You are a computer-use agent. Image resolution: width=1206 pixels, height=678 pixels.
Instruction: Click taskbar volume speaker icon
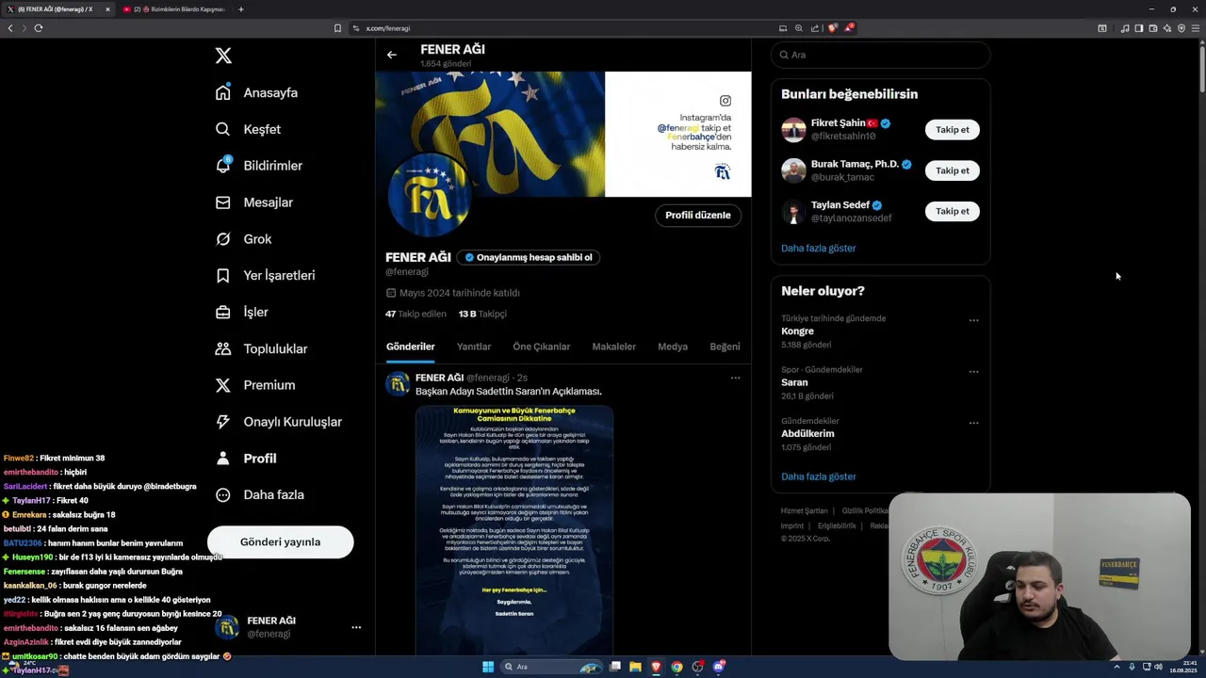pos(1158,667)
